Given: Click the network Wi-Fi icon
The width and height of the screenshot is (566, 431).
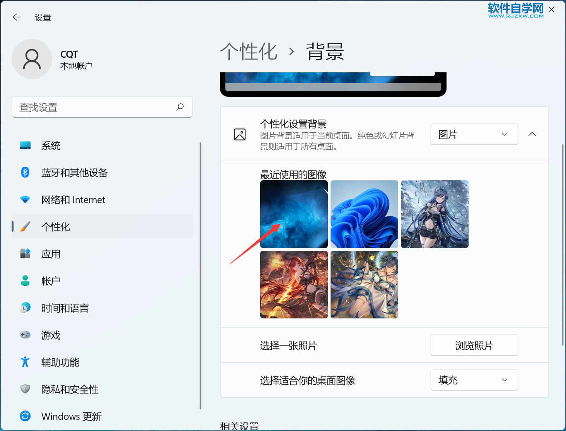Looking at the screenshot, I should (x=25, y=200).
